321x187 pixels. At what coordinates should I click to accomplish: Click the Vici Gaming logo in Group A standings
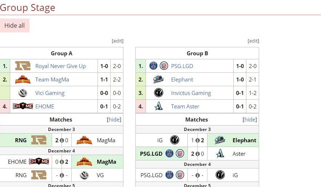pyautogui.click(x=23, y=93)
